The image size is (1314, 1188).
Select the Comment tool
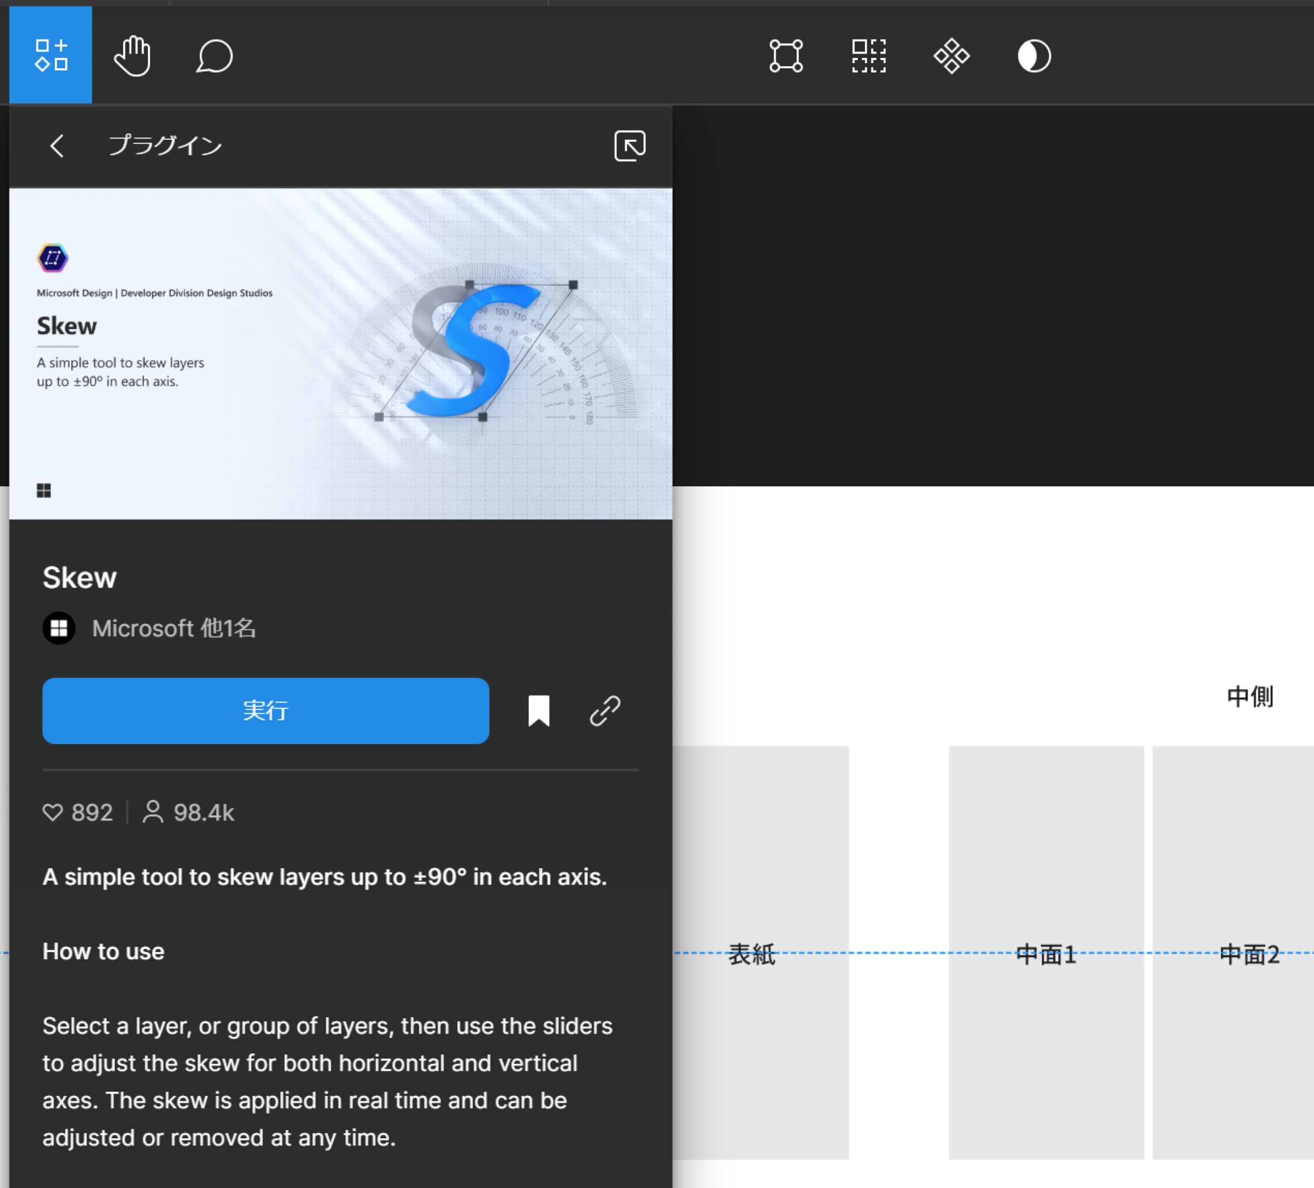(x=215, y=56)
